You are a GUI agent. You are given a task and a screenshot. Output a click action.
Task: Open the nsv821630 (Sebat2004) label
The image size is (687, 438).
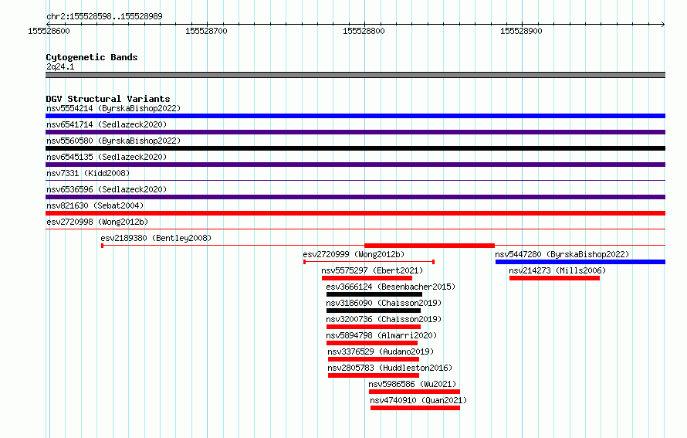tap(95, 205)
